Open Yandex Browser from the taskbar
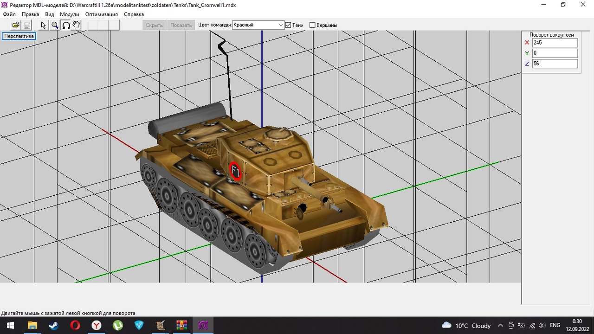 point(96,325)
